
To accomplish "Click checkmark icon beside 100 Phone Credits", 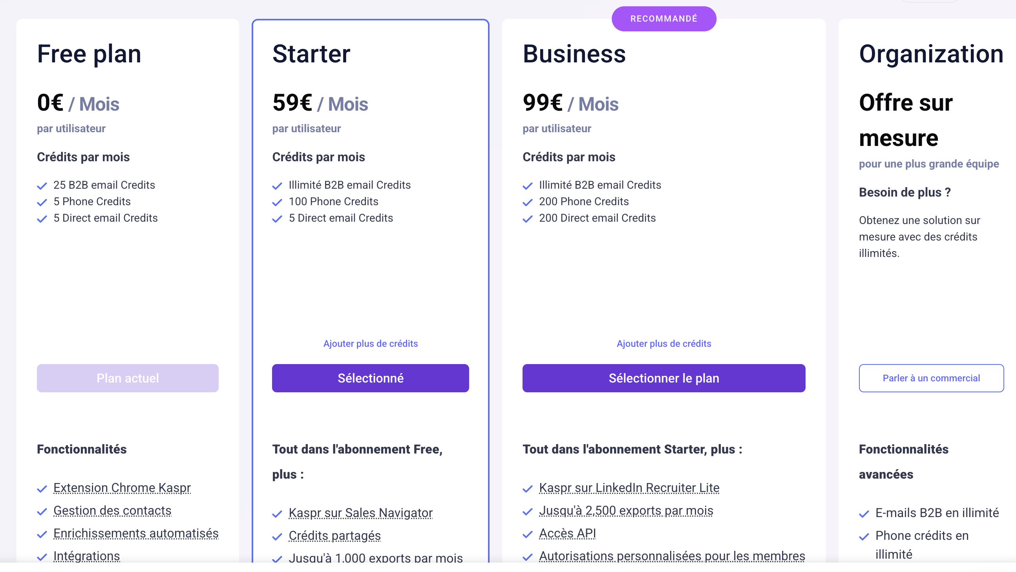I will (x=277, y=202).
